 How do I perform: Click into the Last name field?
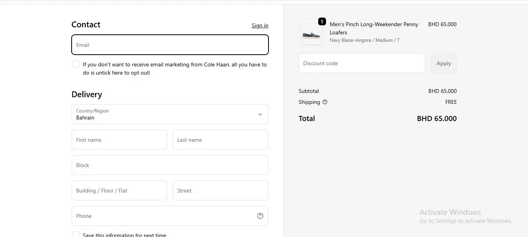(x=220, y=139)
